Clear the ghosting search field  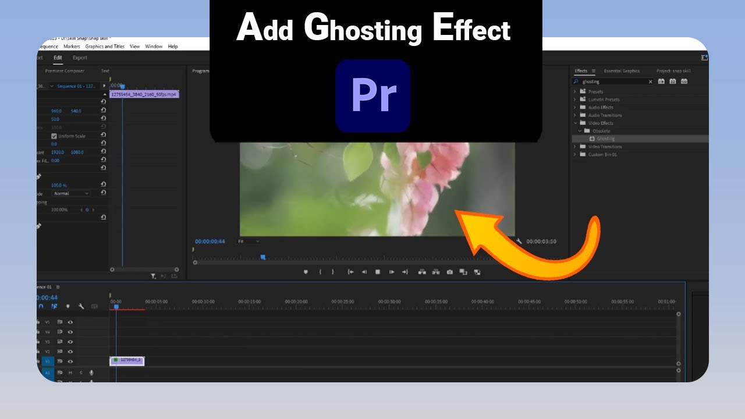pos(651,82)
